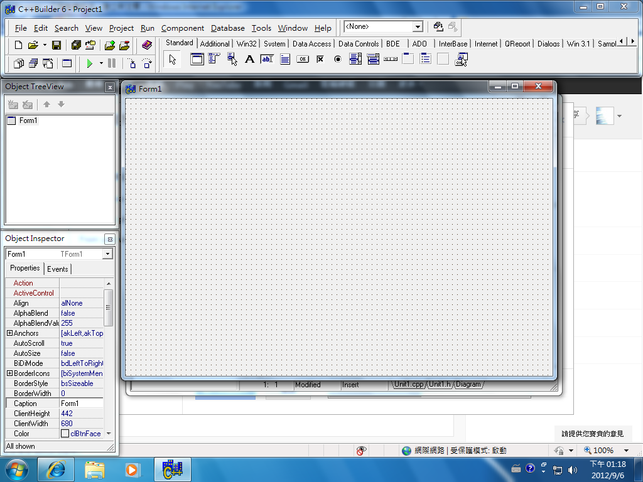Open the <None> desktop selector dropdown
Viewport: 643px width, 482px height.
(x=418, y=27)
